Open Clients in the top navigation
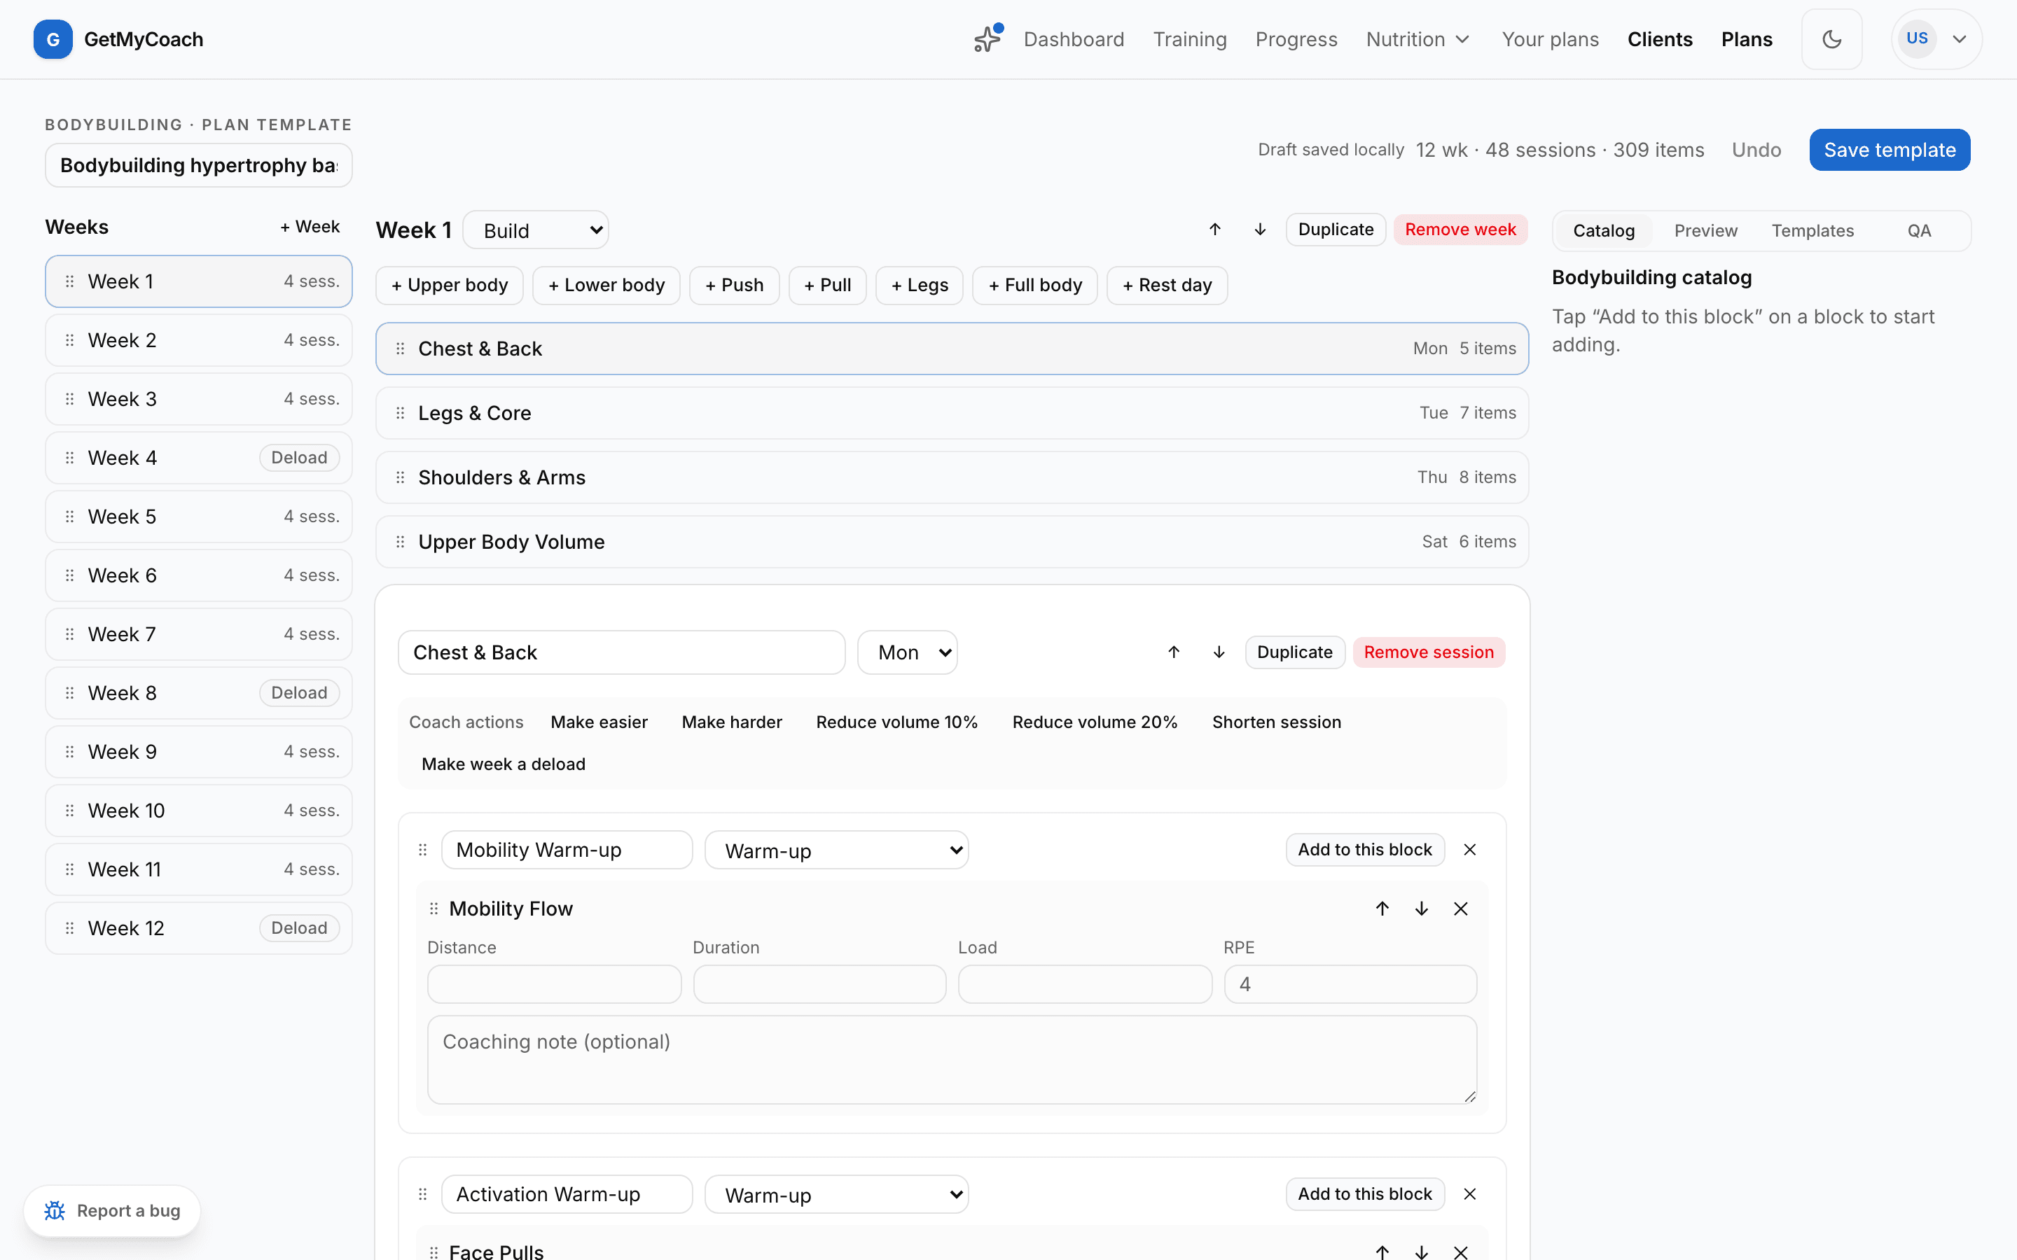The width and height of the screenshot is (2017, 1260). pos(1659,39)
